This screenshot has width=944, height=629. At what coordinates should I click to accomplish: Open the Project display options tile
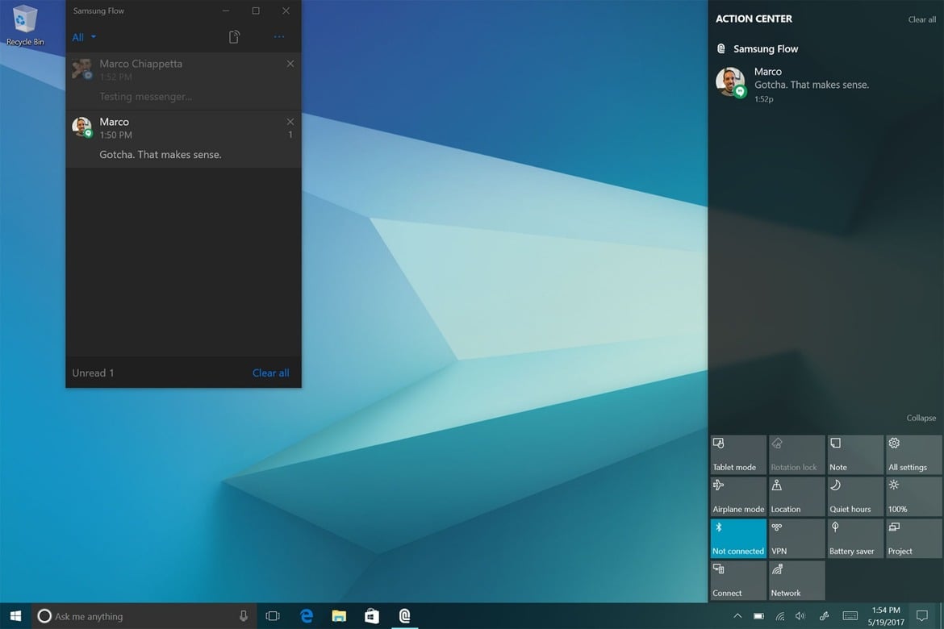(x=914, y=539)
